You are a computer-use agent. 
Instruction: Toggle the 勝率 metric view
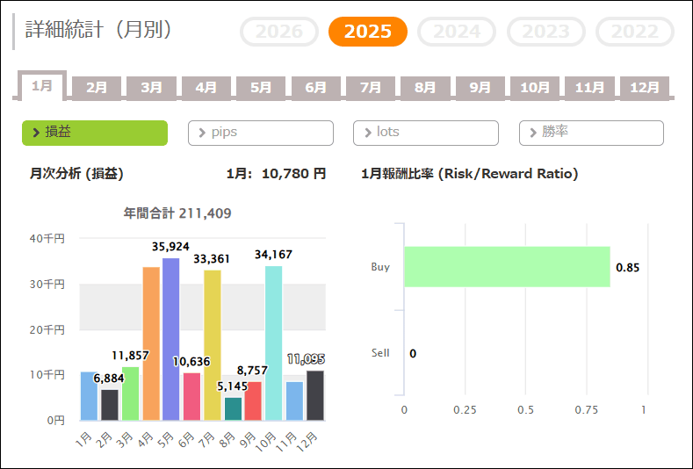coord(591,133)
